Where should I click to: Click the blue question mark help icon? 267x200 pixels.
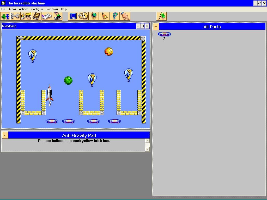pos(115,16)
